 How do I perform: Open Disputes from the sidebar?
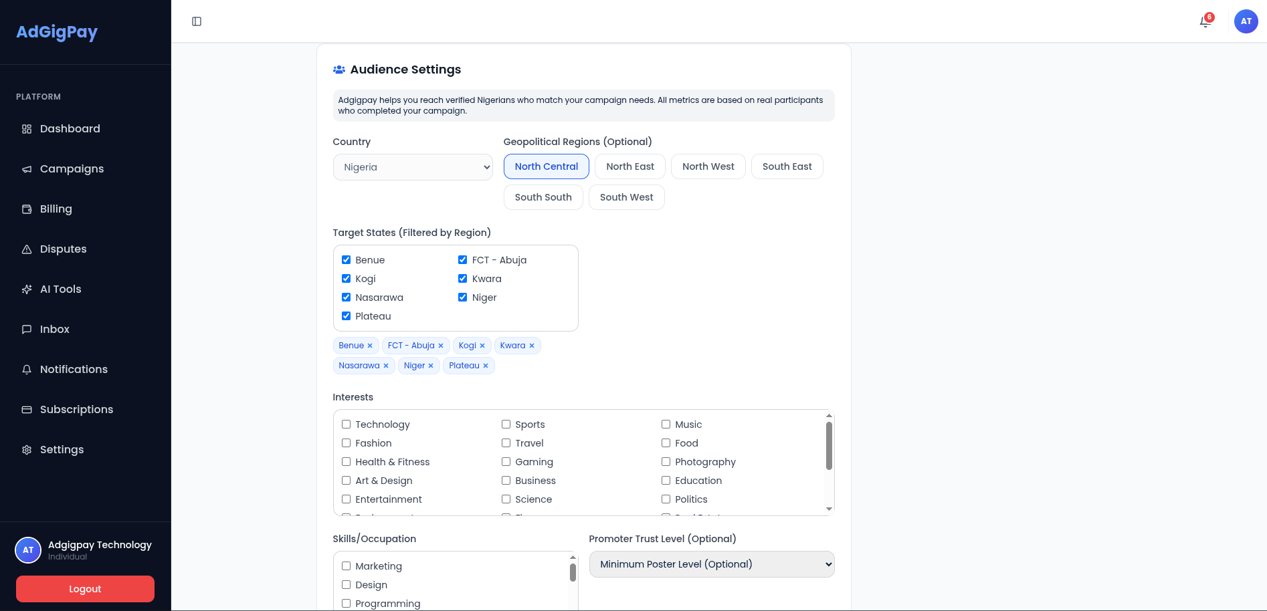86,249
